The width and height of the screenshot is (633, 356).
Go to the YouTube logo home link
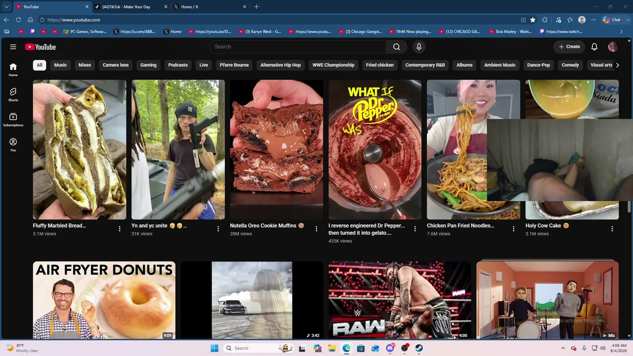pos(41,47)
